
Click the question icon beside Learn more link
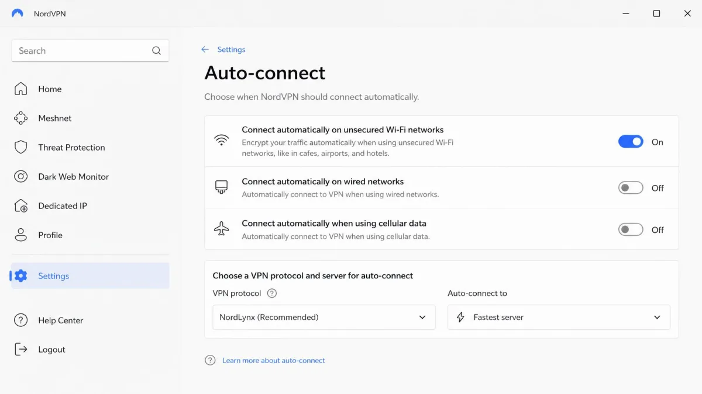click(x=210, y=360)
